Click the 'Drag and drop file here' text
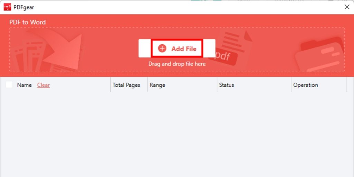 point(177,64)
